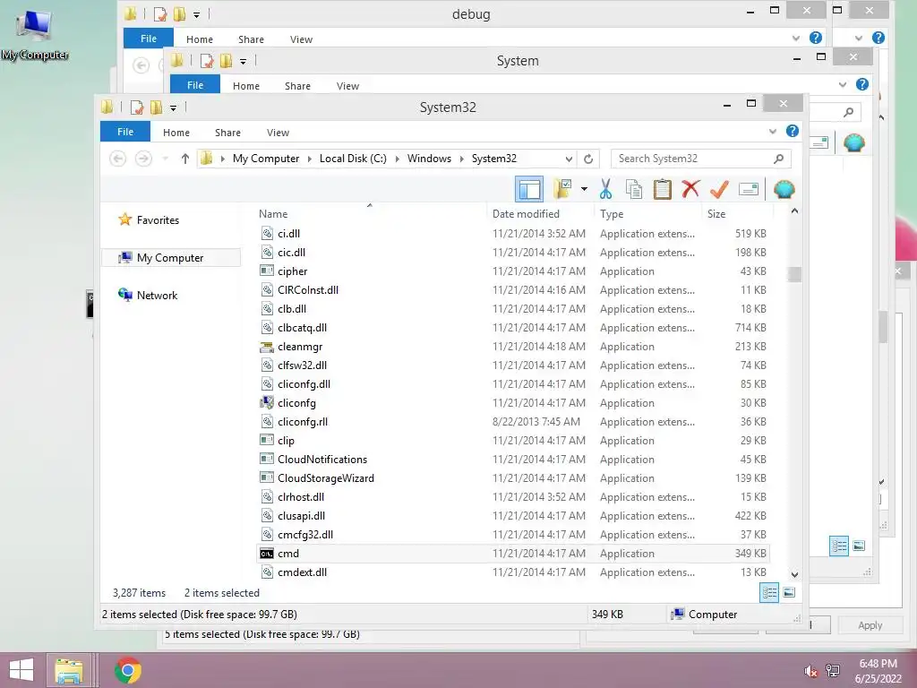Click the red X Delete icon

coord(690,189)
